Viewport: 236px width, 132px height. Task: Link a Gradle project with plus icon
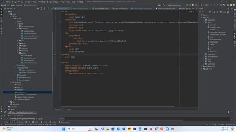point(203,12)
